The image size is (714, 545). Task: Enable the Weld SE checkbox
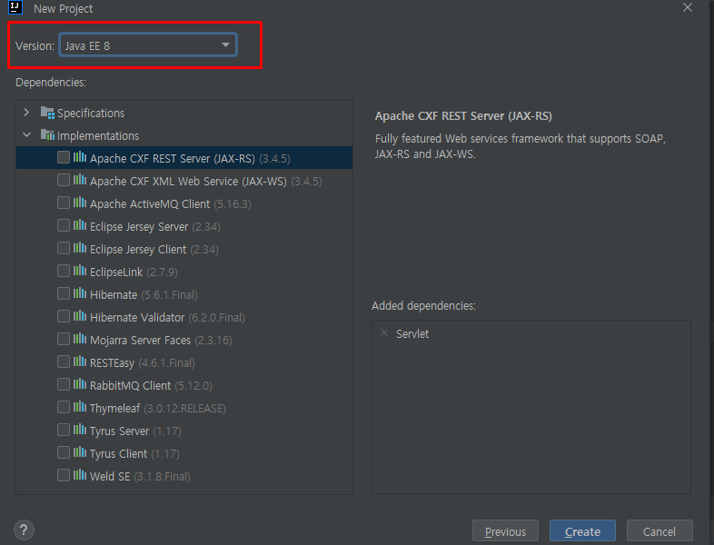pos(64,475)
